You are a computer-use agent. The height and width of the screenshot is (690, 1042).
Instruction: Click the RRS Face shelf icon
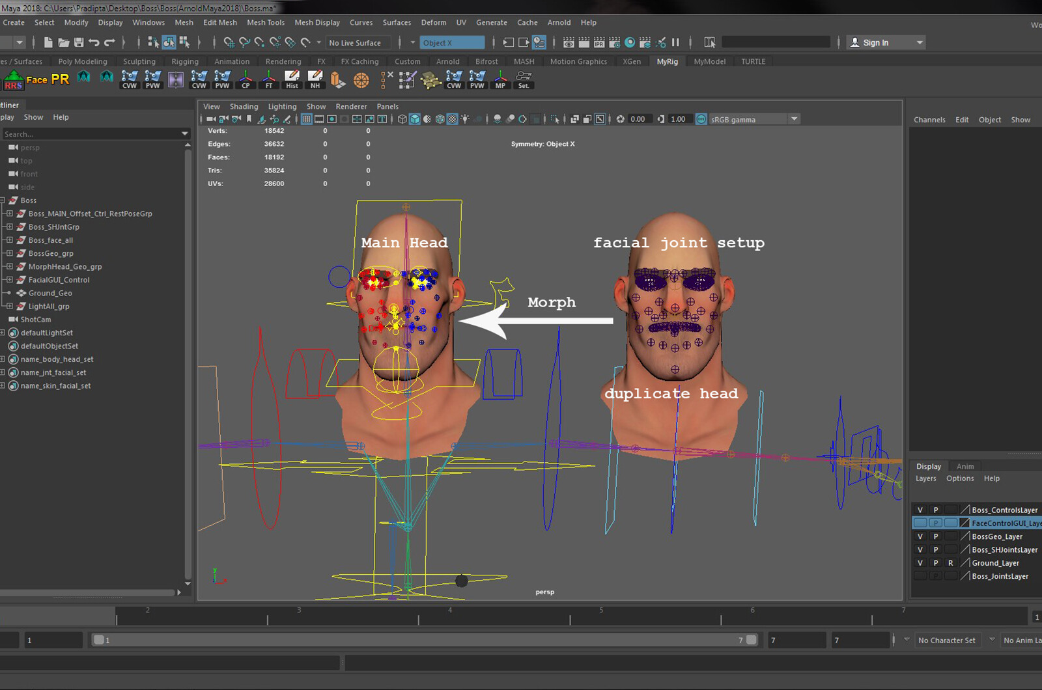point(13,81)
